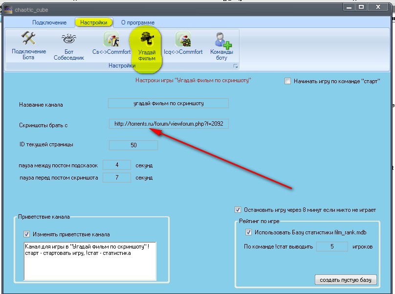Click the ID текущей страницы field

(133, 145)
